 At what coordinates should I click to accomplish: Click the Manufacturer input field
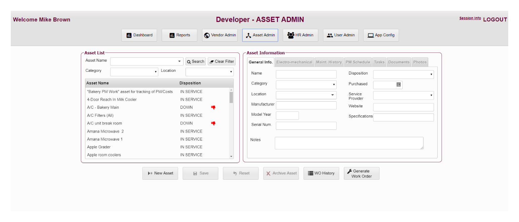[306, 105]
